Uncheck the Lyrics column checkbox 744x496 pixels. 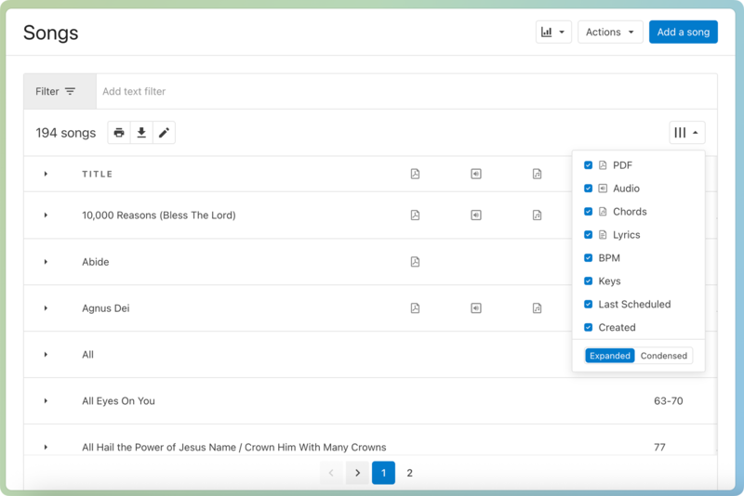(589, 234)
